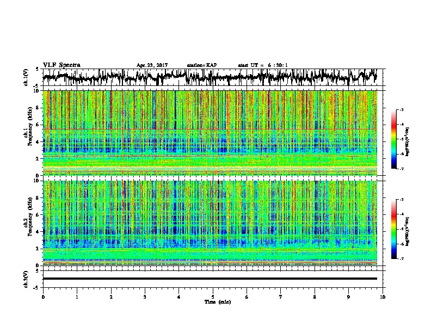Image resolution: width=431 pixels, height=333 pixels.
Task: Click the time axis tick label '1'
Action: (x=77, y=297)
